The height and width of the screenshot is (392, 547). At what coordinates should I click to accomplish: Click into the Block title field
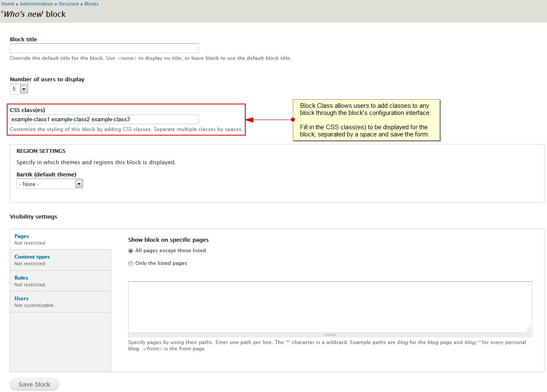(x=104, y=48)
